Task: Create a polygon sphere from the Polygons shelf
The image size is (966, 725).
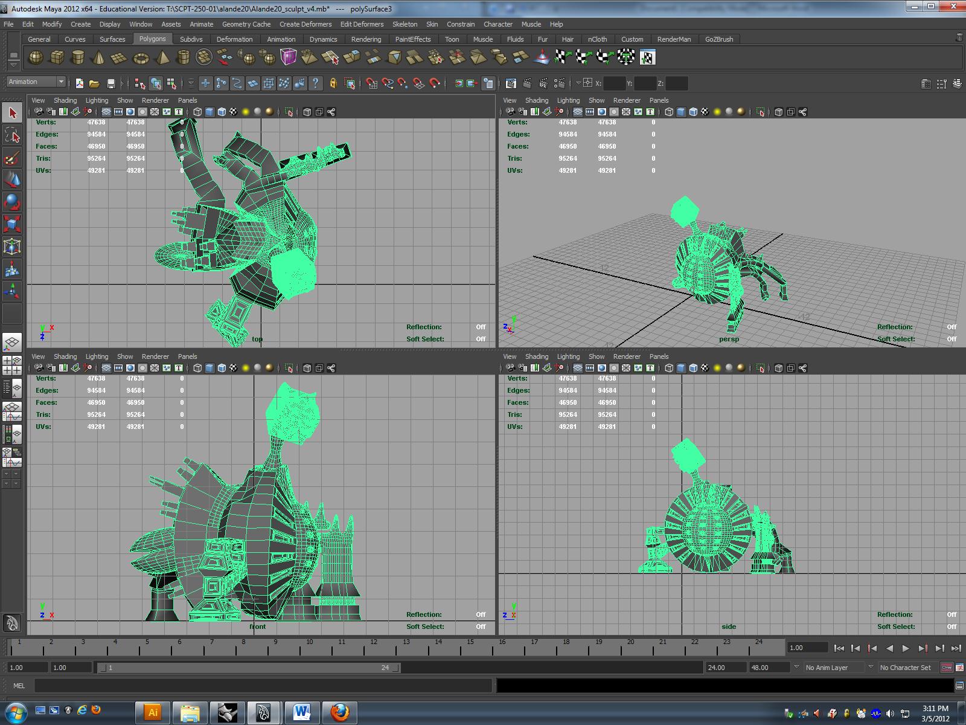Action: click(x=36, y=57)
